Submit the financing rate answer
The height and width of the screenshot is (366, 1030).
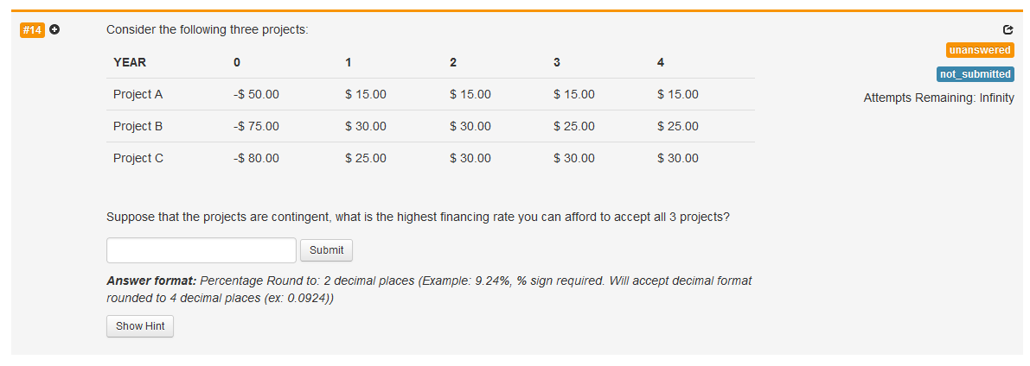327,250
